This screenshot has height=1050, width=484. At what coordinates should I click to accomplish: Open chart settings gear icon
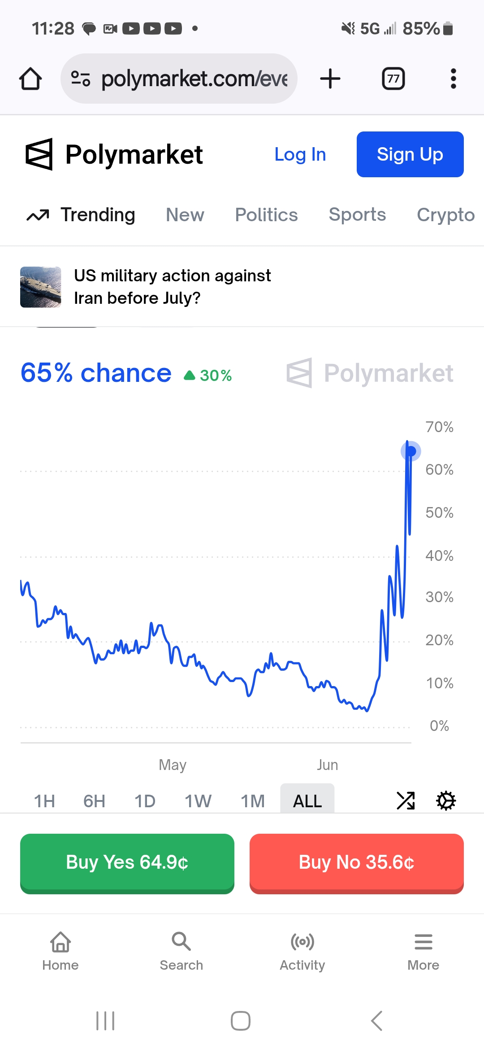point(446,801)
